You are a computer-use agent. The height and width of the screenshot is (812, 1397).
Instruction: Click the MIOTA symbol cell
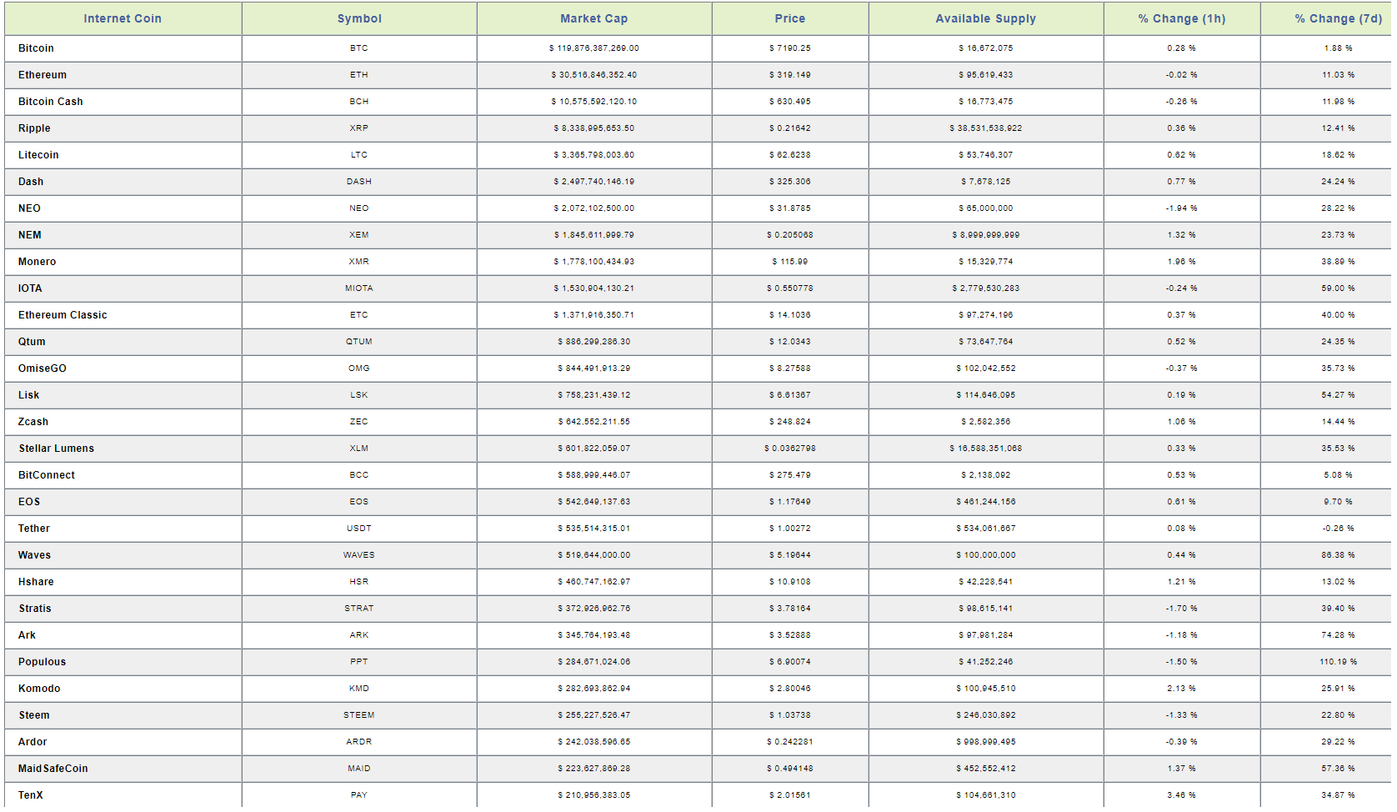359,288
